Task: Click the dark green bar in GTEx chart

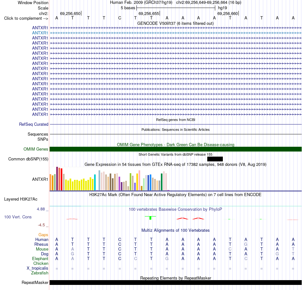Action: 161,182
